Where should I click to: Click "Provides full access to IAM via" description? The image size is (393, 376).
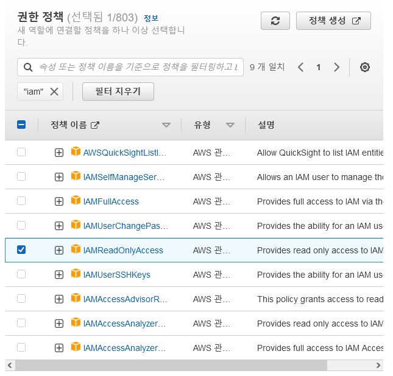pos(320,201)
